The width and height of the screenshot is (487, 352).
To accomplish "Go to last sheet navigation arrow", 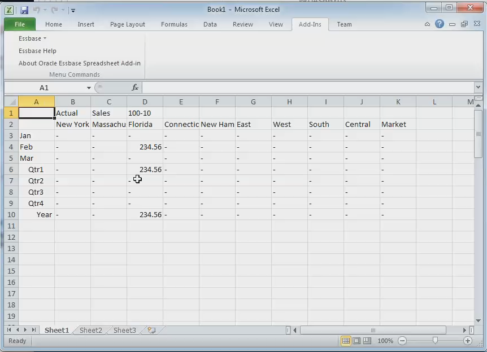I will (33, 330).
